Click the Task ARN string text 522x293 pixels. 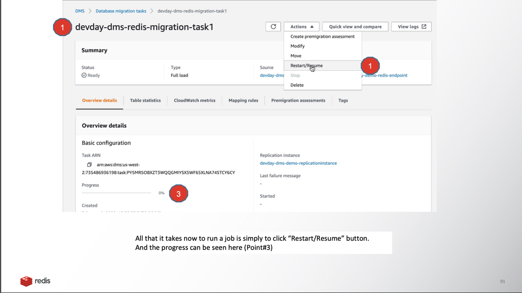[158, 169]
